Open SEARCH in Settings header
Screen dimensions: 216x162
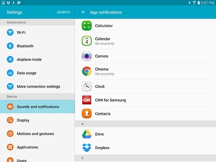click(x=63, y=12)
